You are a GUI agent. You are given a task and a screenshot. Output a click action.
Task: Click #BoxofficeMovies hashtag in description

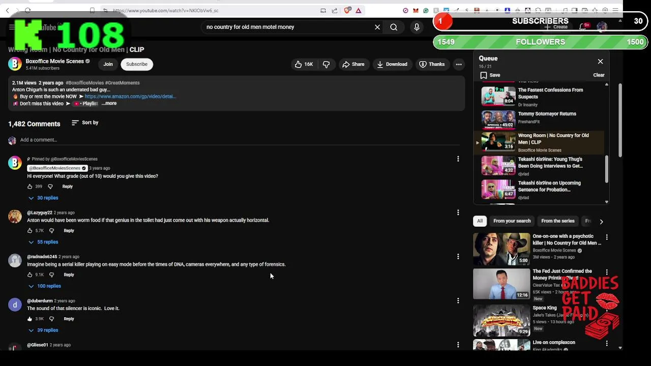click(84, 83)
